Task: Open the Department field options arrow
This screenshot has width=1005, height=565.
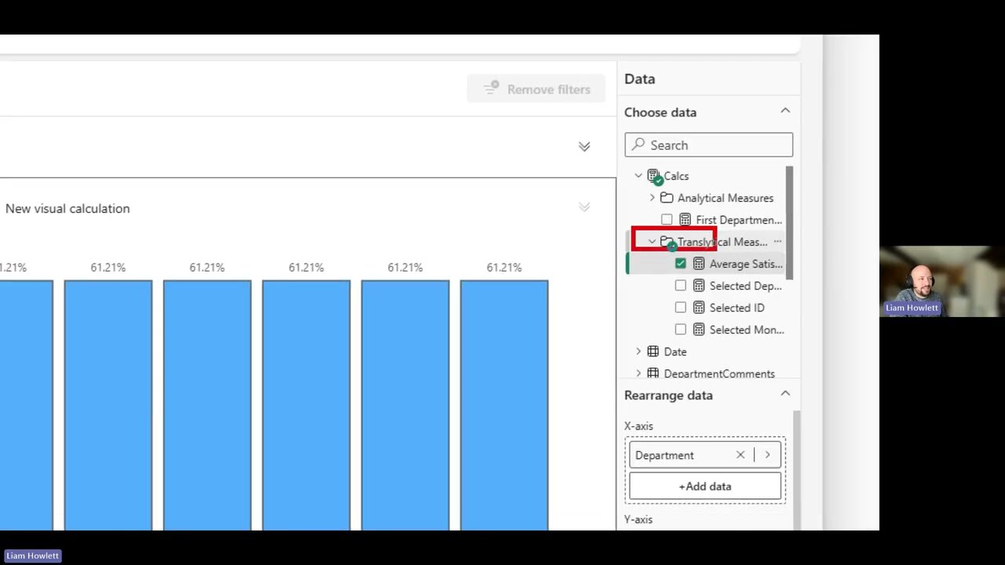Action: click(767, 455)
